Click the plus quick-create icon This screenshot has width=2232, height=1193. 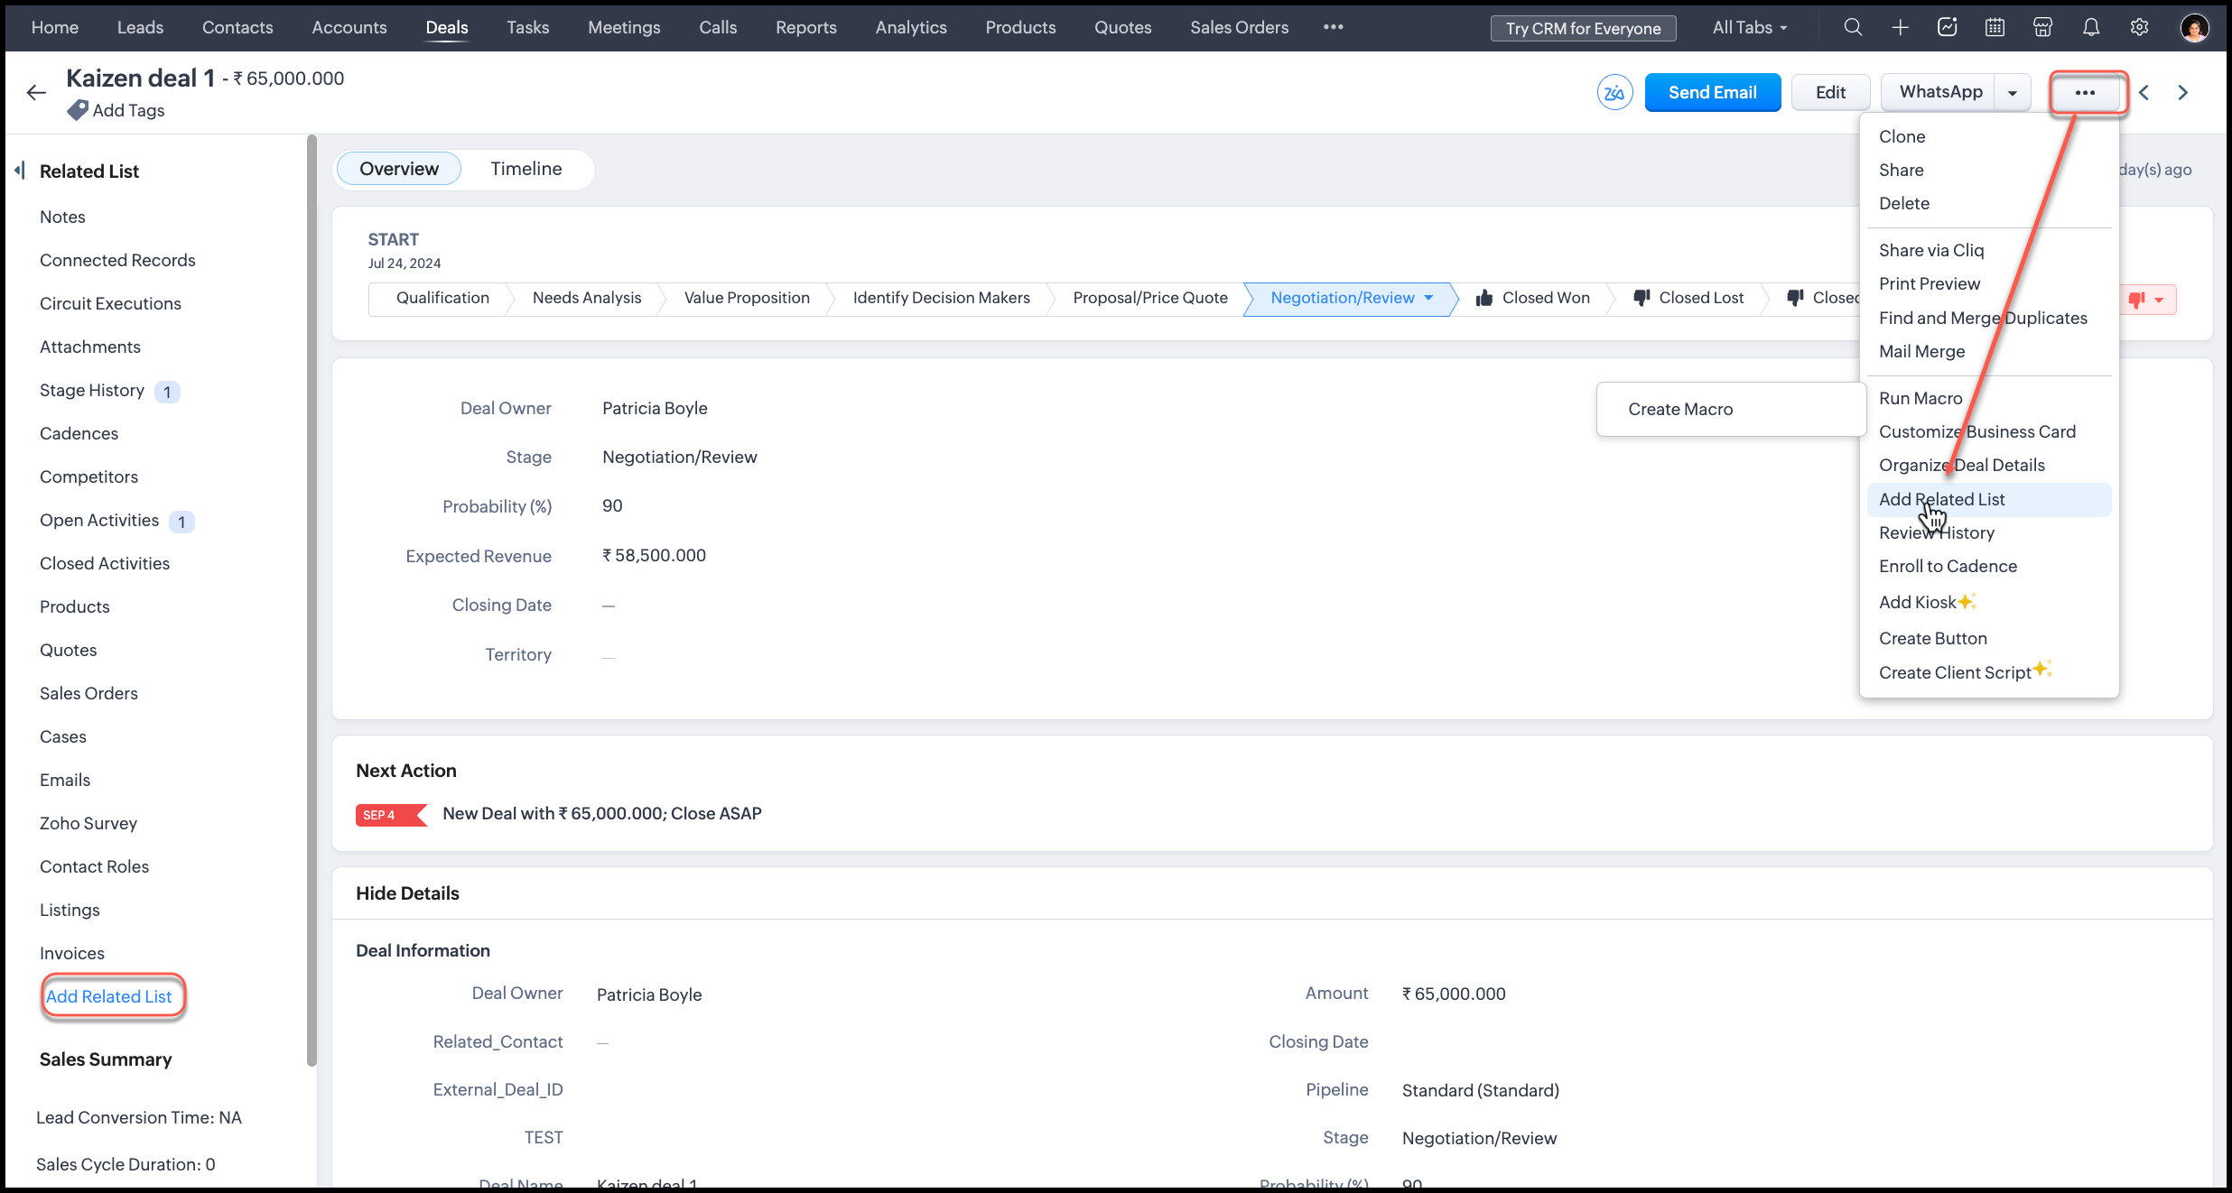1900,27
